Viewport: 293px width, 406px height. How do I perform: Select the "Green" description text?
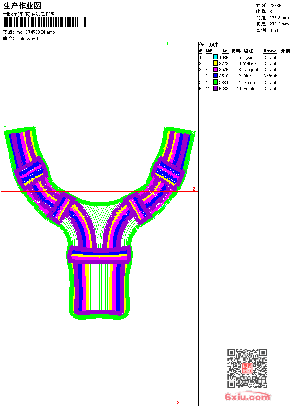(x=249, y=82)
